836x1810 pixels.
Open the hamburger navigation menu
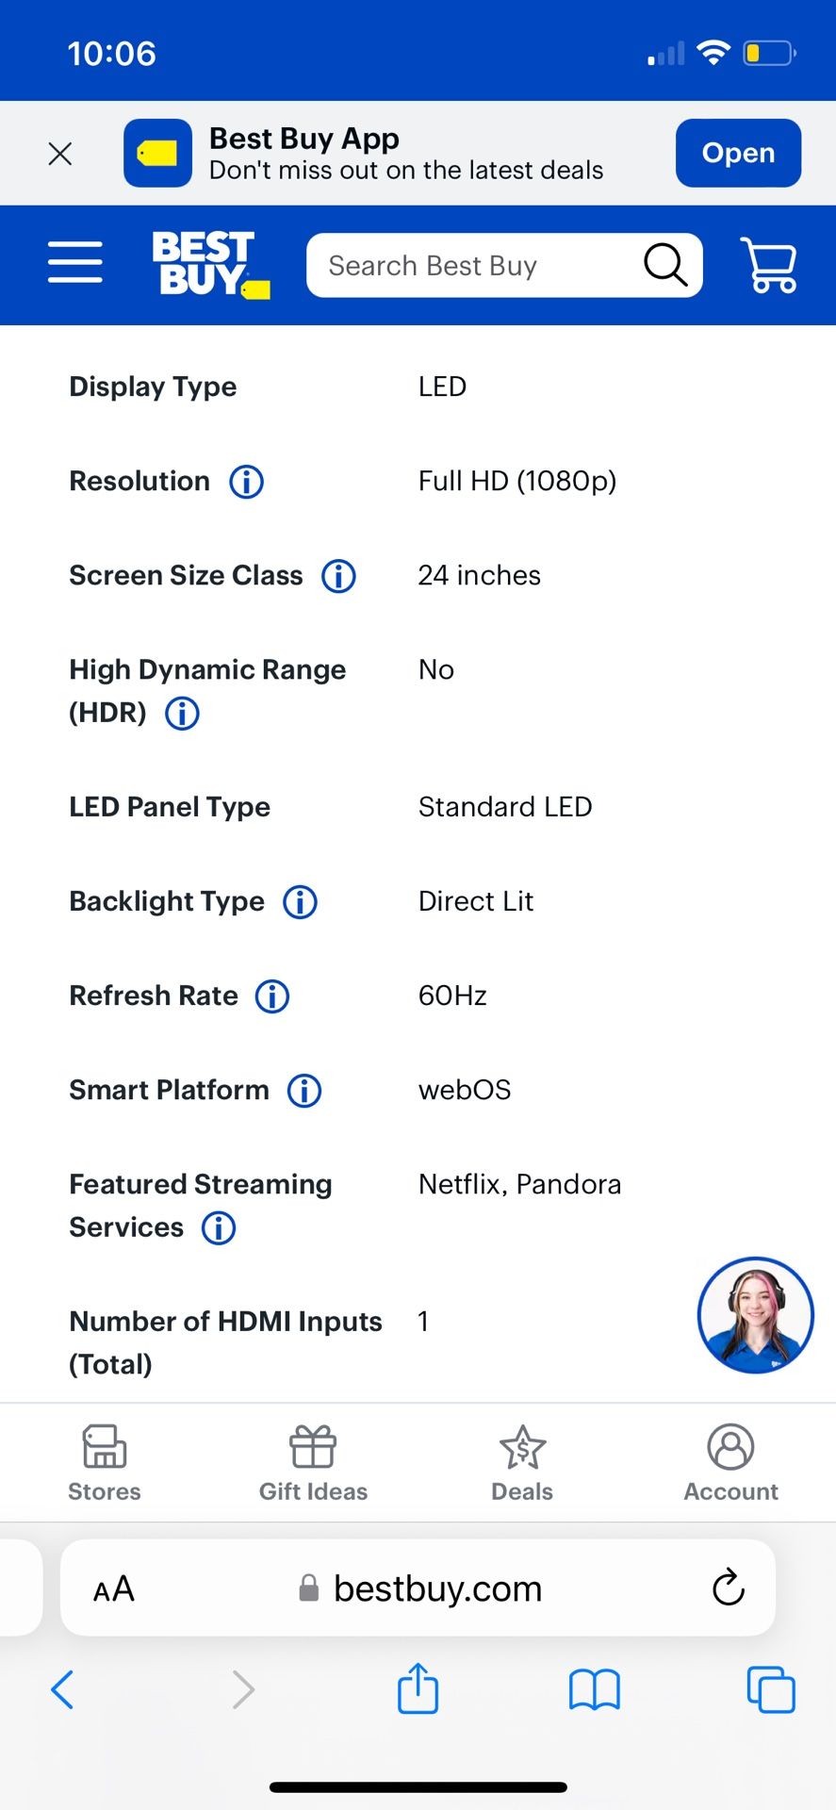(x=75, y=262)
